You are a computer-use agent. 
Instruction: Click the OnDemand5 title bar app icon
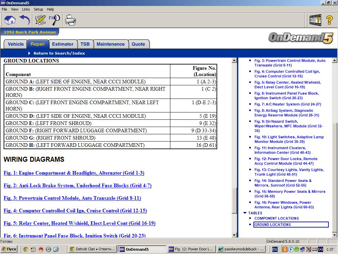point(3,3)
